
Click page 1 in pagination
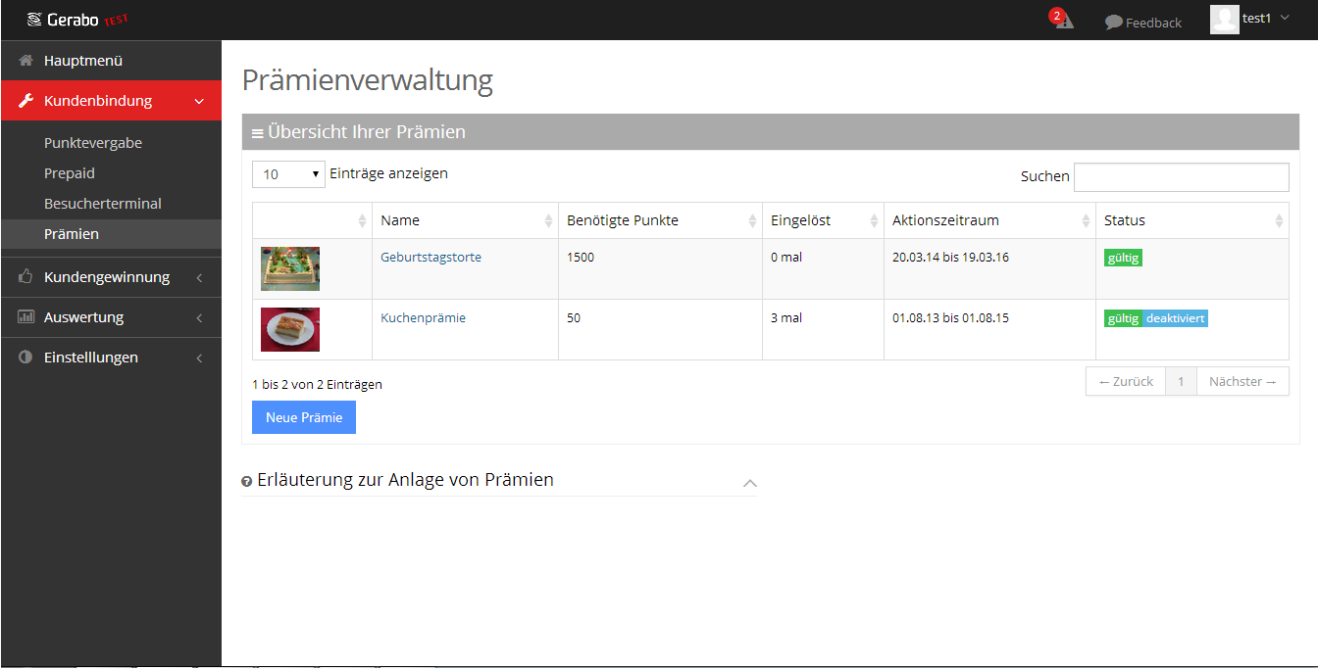1181,382
